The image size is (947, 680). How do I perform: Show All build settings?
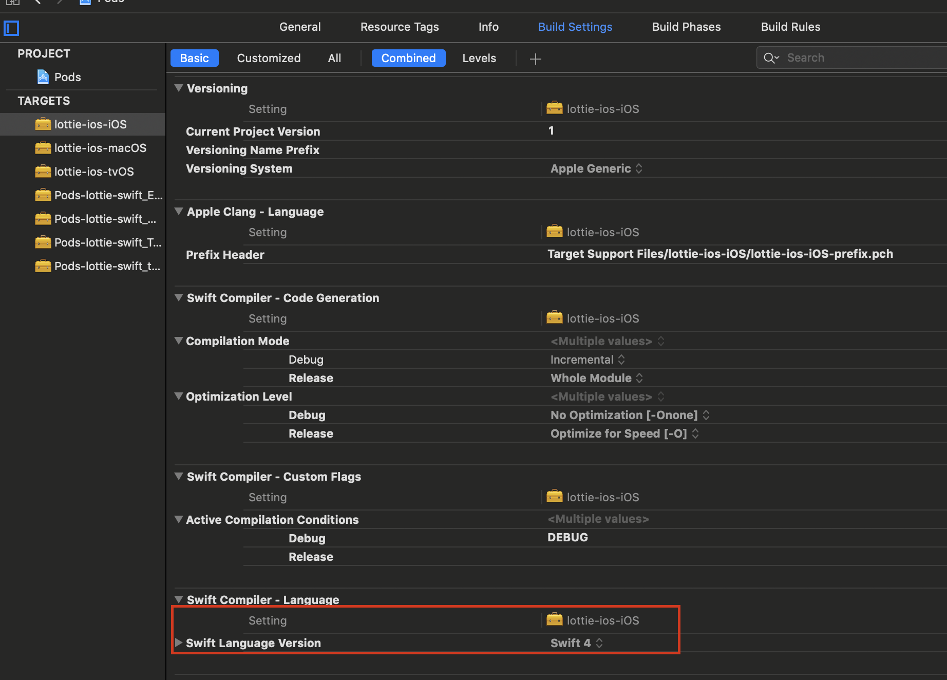pyautogui.click(x=334, y=58)
